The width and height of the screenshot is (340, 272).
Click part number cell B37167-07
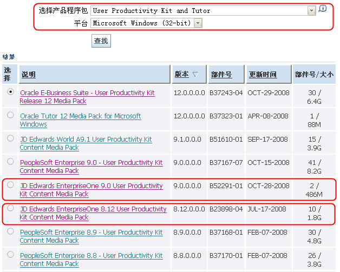226,163
